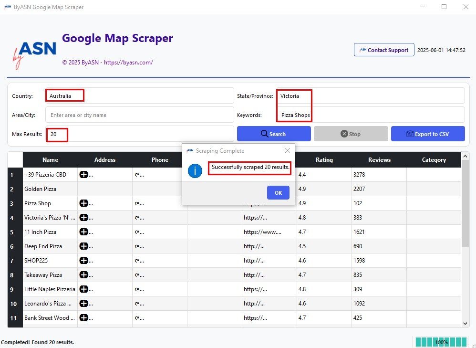Click the Deep End Pizza address icon
This screenshot has width=476, height=348.
(x=83, y=246)
